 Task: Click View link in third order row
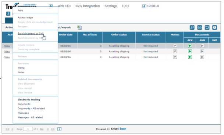7,57
